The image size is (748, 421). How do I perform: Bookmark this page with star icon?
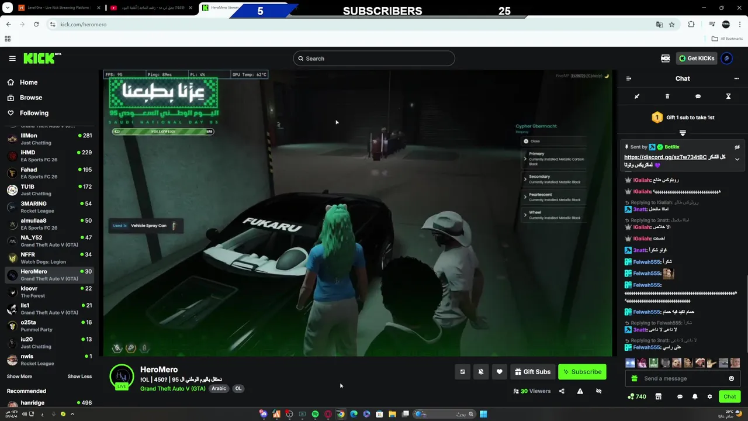coord(672,25)
